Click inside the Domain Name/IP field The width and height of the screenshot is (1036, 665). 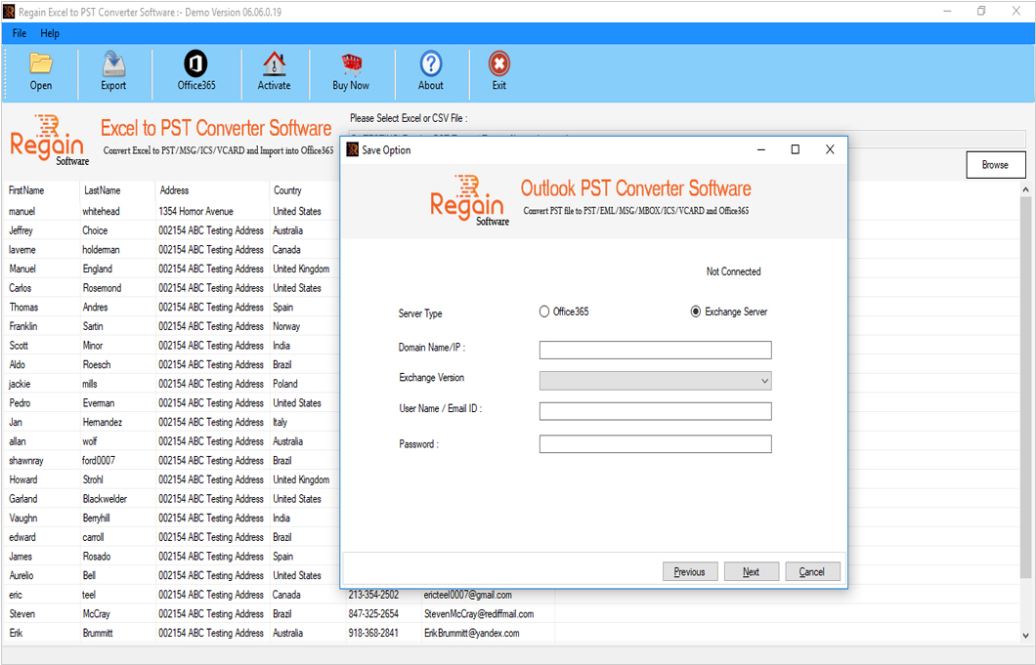(x=655, y=350)
